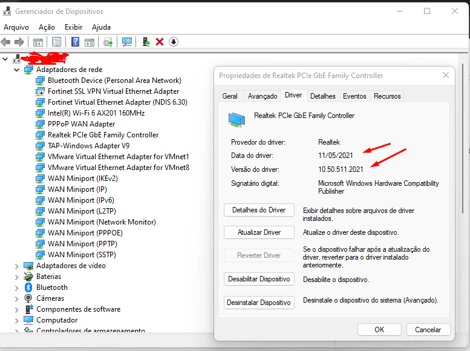Click the driver version 10.50.511.2021 text

click(341, 169)
